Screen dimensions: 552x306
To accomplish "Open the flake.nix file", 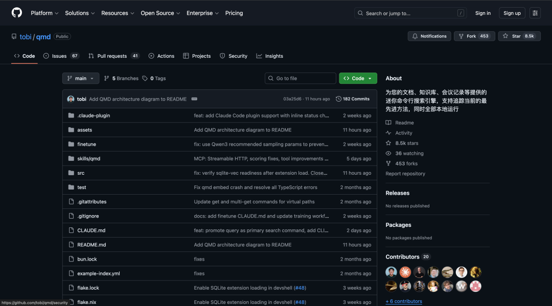I will click(86, 302).
